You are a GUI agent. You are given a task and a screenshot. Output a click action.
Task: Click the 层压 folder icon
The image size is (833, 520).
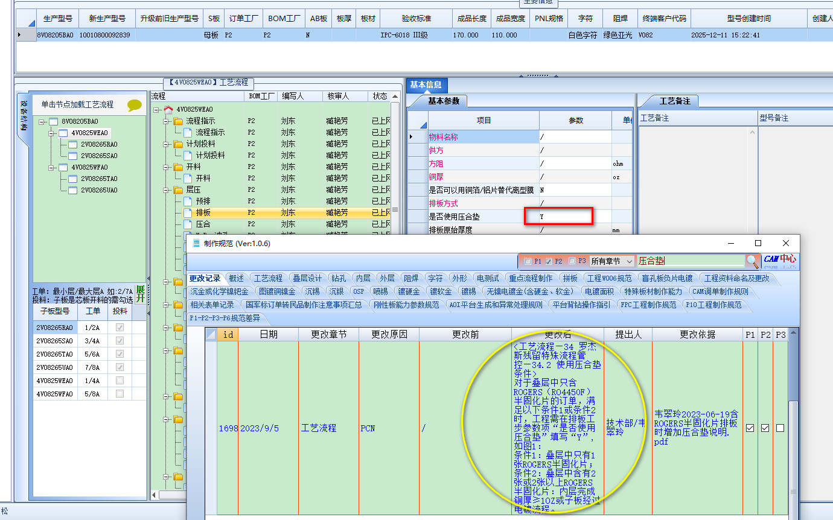[178, 189]
